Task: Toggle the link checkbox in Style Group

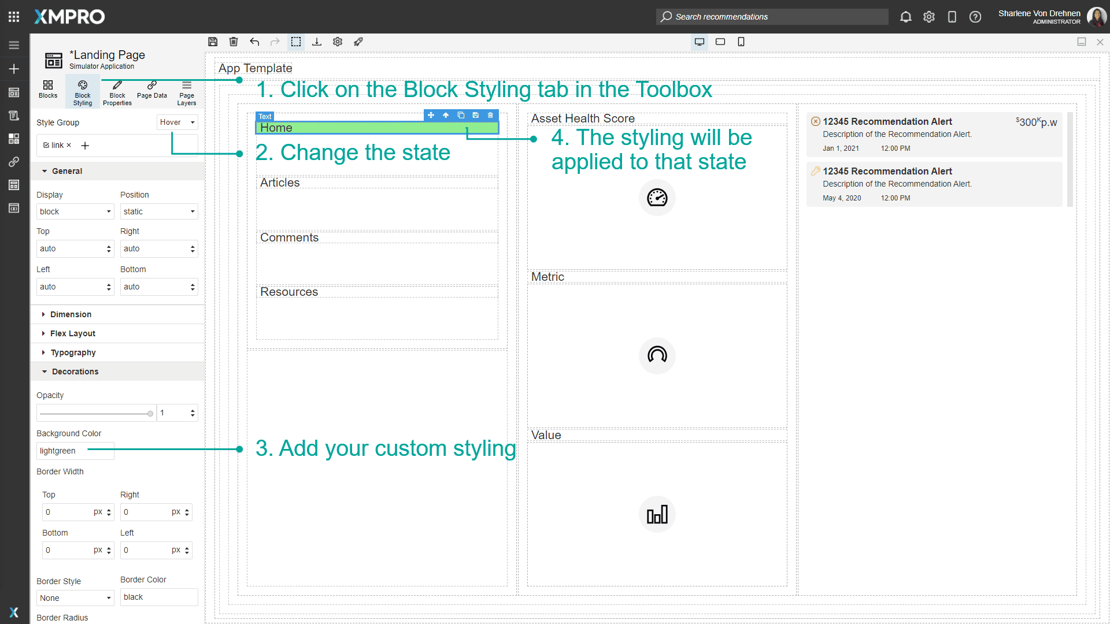Action: pos(45,145)
